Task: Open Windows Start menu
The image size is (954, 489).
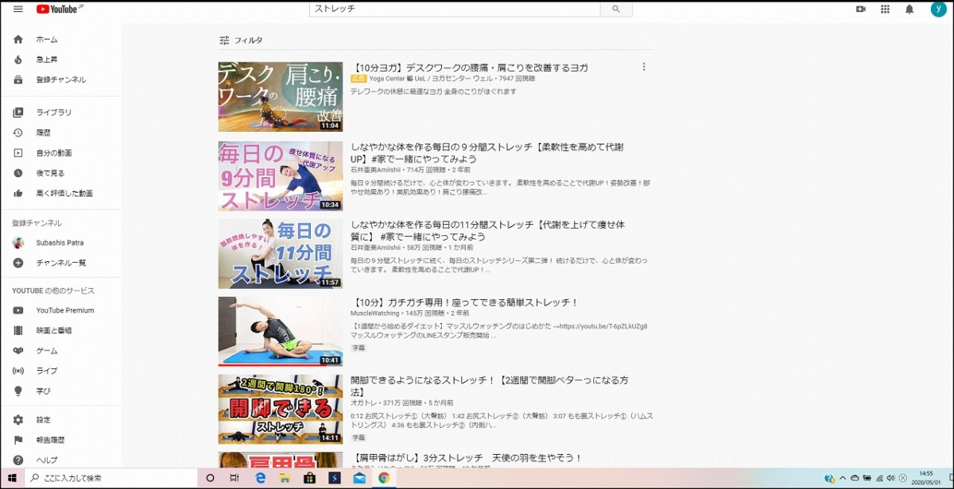Action: (x=11, y=478)
